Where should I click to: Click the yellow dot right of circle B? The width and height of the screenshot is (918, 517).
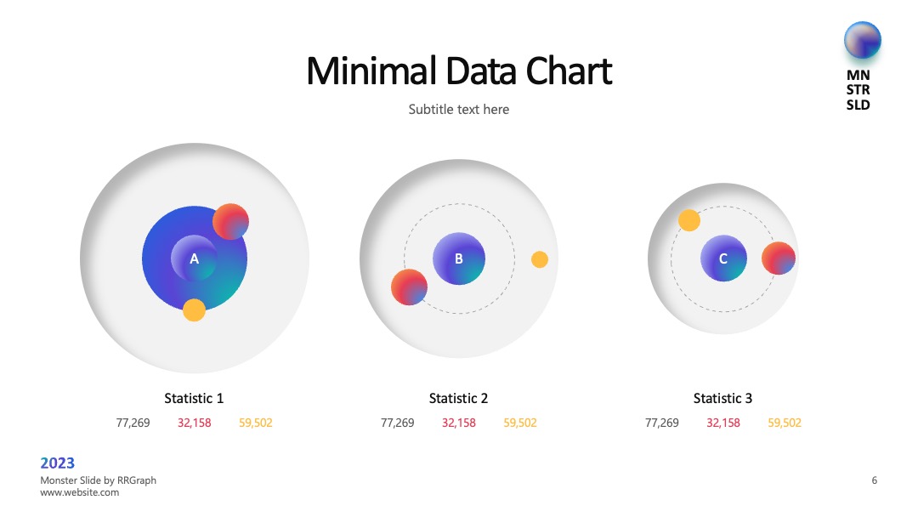point(540,259)
